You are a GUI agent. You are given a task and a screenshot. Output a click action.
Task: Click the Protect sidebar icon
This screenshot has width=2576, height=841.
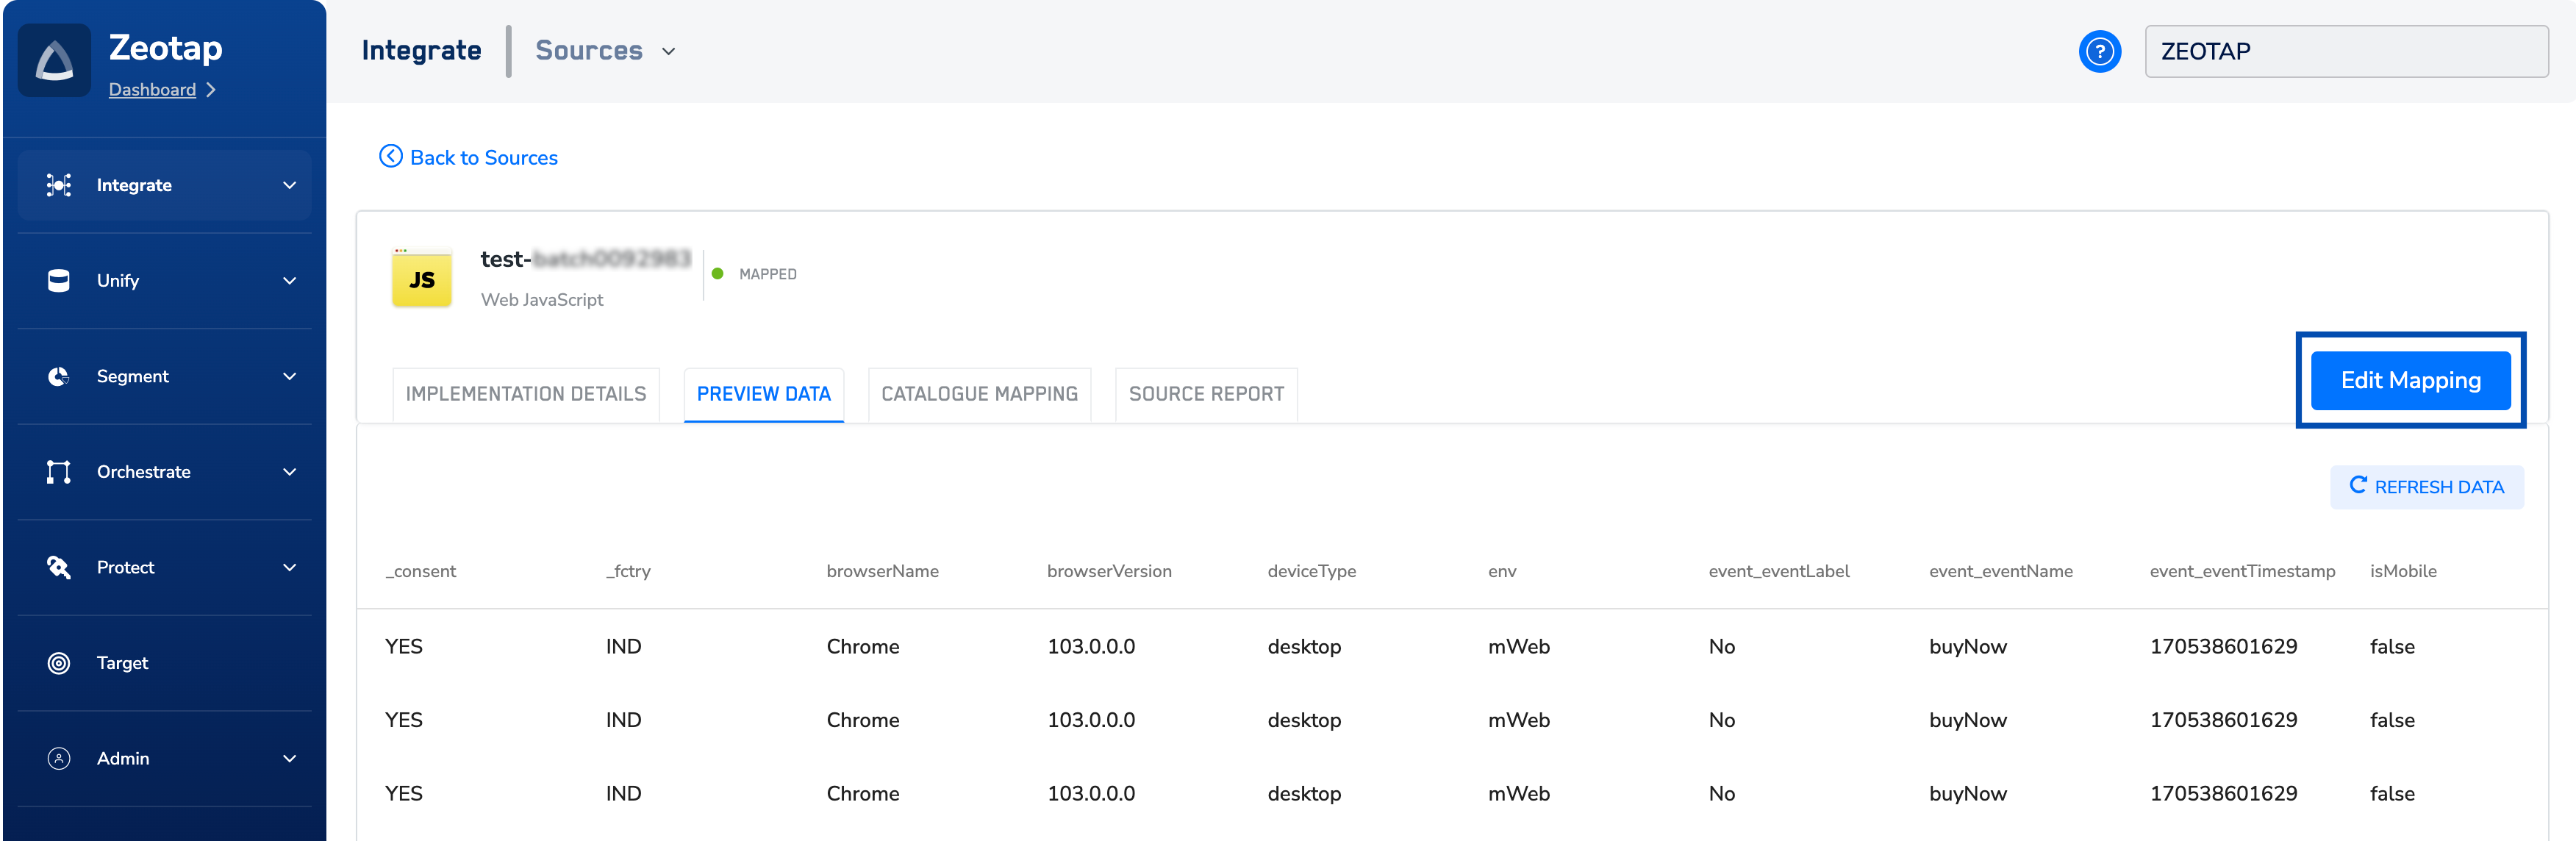[x=59, y=567]
